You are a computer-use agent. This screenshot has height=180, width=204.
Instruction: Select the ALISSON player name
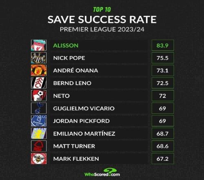(66, 45)
